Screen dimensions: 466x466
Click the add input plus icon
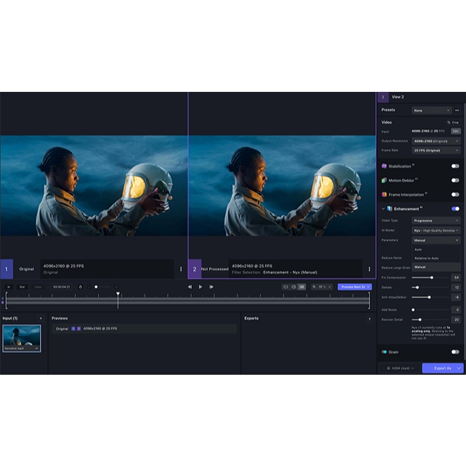(x=41, y=318)
